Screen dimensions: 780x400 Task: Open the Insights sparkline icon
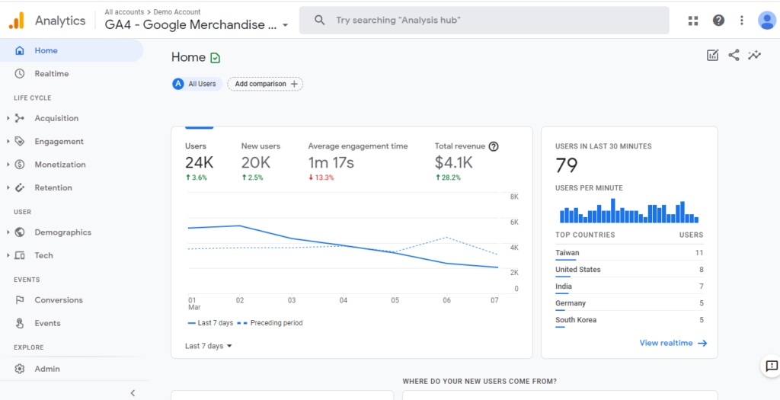pyautogui.click(x=754, y=55)
